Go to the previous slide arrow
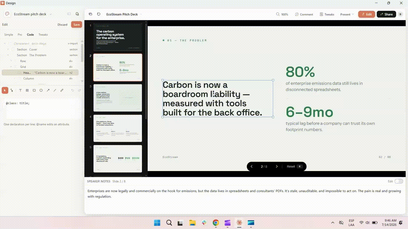This screenshot has width=408, height=229. click(251, 166)
